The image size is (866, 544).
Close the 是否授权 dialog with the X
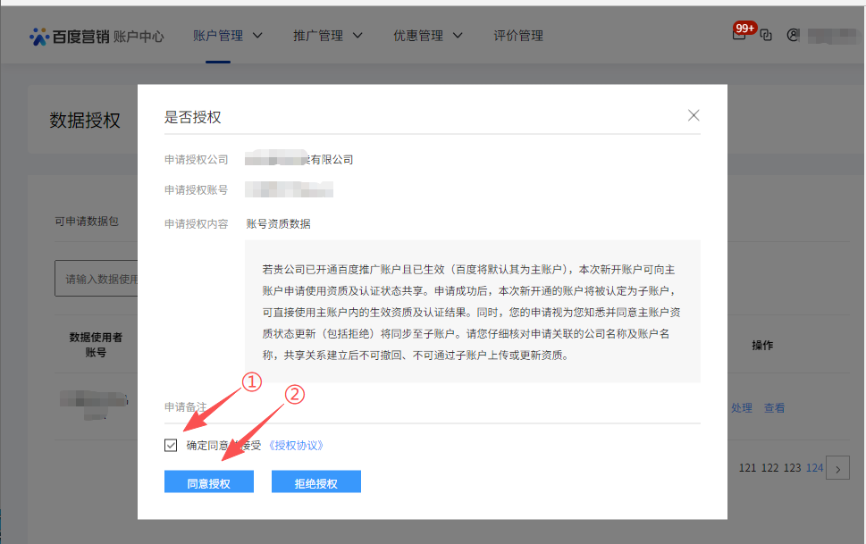pyautogui.click(x=694, y=115)
